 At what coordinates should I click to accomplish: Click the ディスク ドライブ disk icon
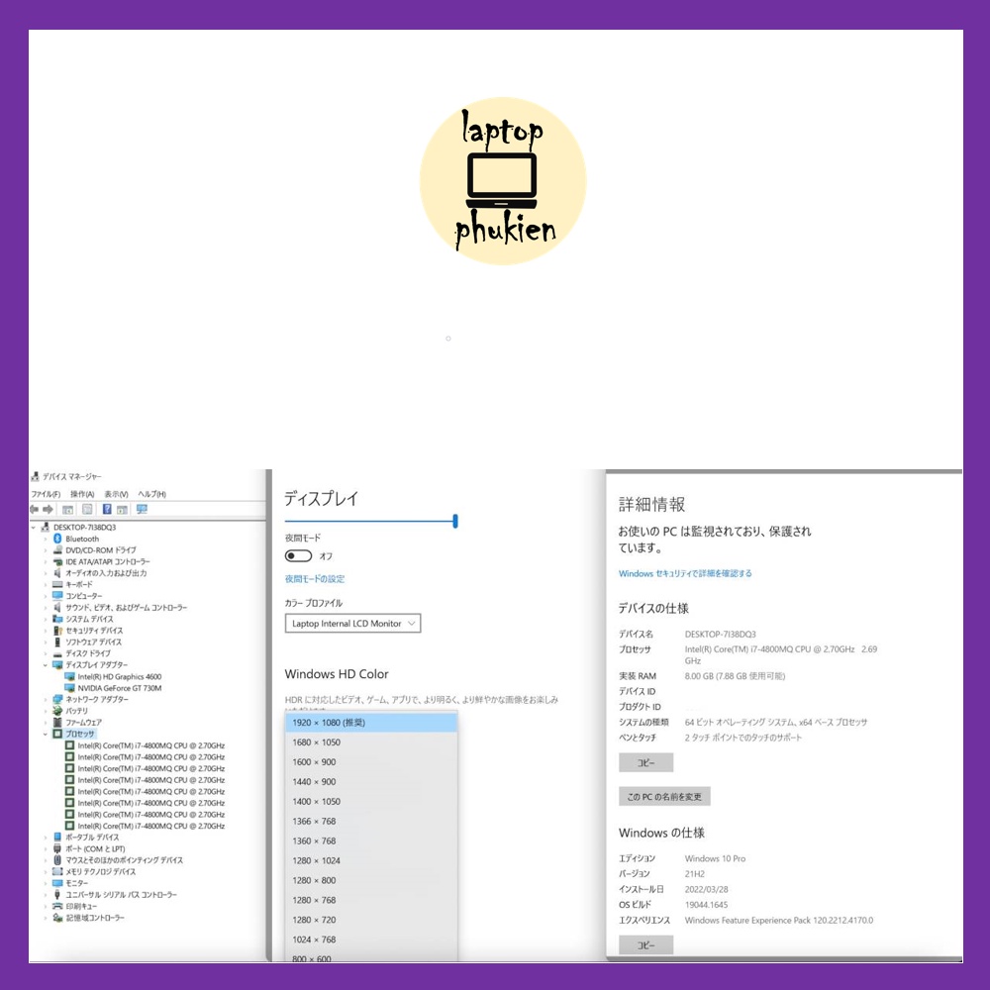(57, 654)
